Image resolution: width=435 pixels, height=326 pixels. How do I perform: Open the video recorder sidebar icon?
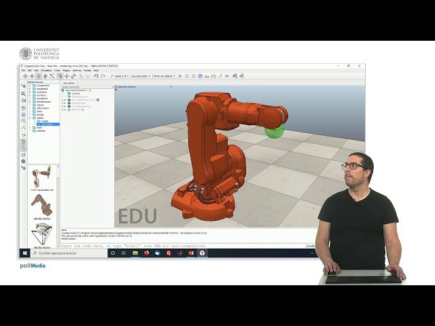(x=23, y=161)
